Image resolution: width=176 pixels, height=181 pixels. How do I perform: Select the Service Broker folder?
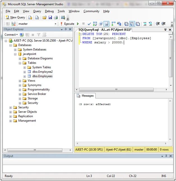[37, 94]
